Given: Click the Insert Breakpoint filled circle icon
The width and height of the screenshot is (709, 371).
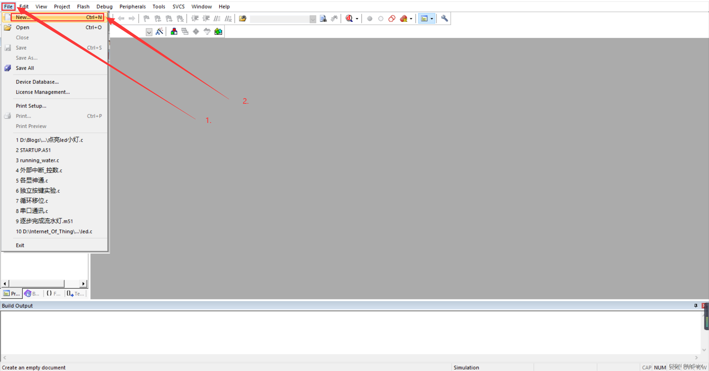Looking at the screenshot, I should (x=370, y=18).
